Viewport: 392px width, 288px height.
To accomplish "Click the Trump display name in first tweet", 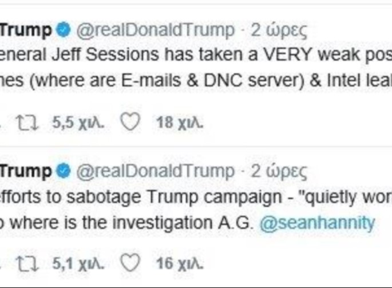I will (x=26, y=30).
